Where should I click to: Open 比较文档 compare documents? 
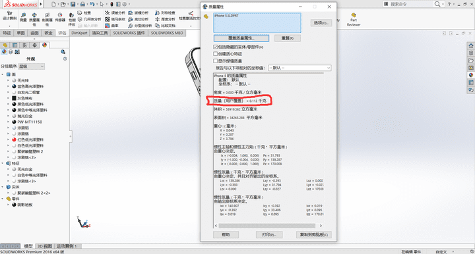pos(165,26)
